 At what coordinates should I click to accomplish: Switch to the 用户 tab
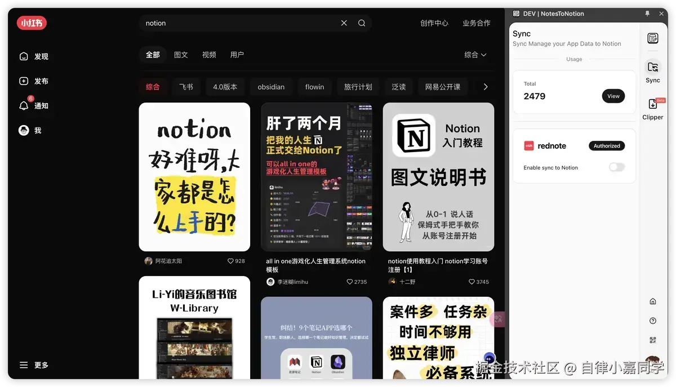tap(237, 55)
